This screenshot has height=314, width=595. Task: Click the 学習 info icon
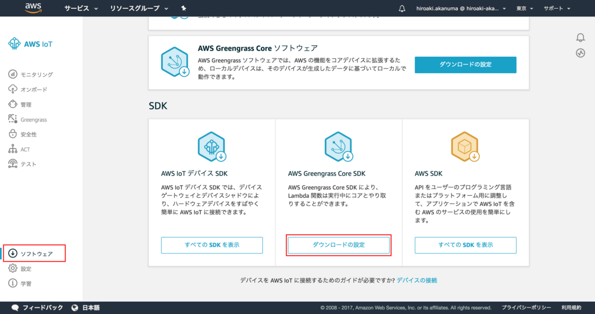[13, 283]
